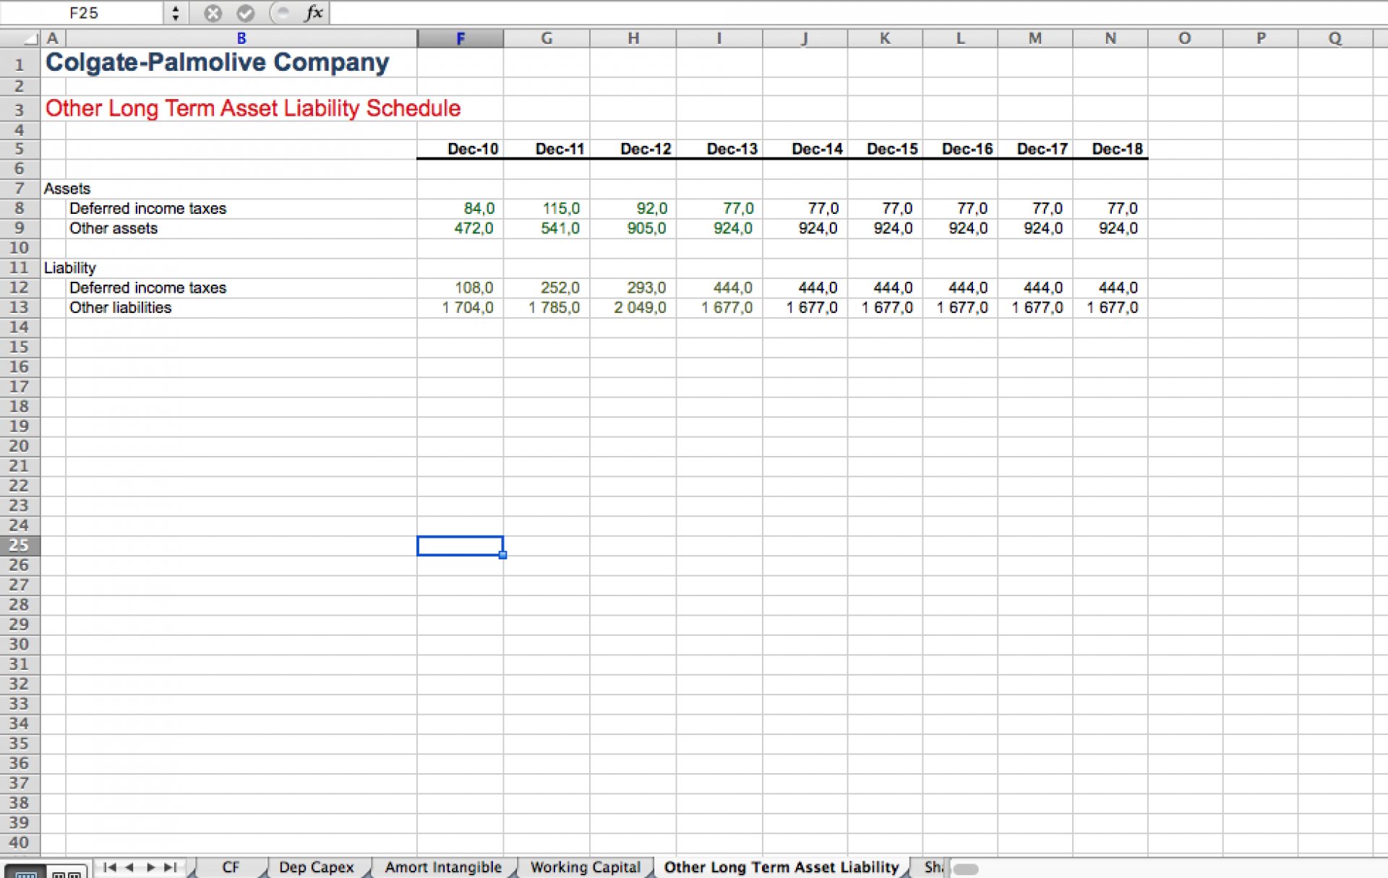
Task: Select row 40 header
Action: tap(20, 842)
